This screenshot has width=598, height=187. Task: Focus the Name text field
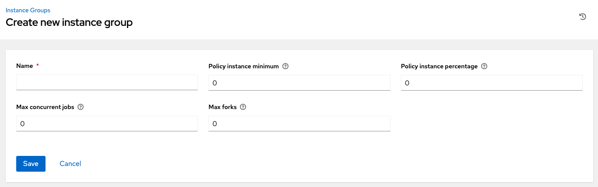pos(107,82)
